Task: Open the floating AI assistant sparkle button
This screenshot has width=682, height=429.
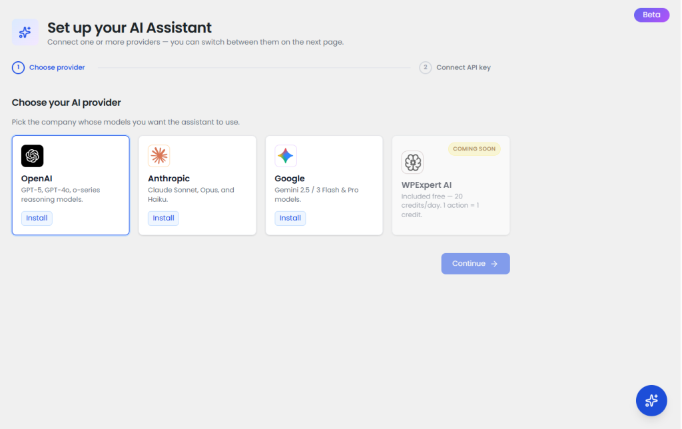Action: click(651, 400)
